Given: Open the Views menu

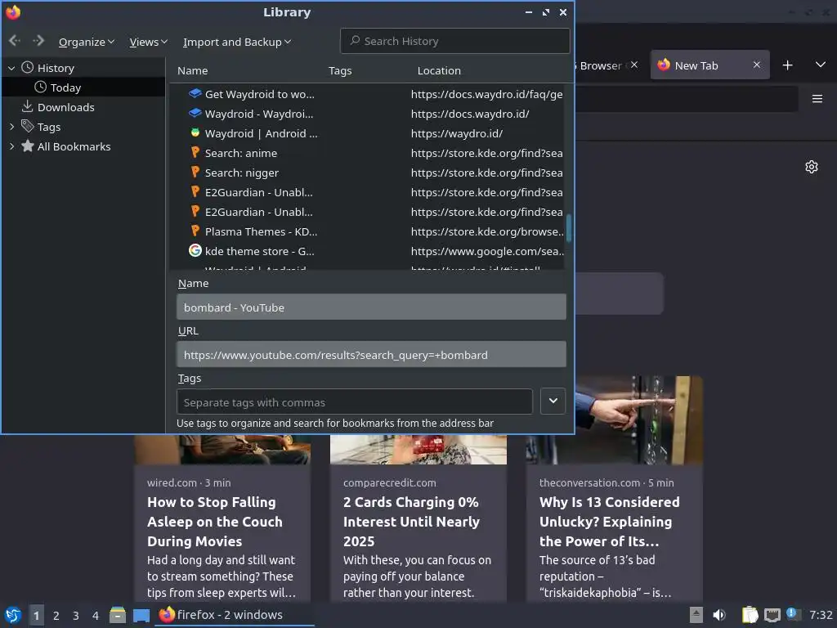Looking at the screenshot, I should coord(148,42).
